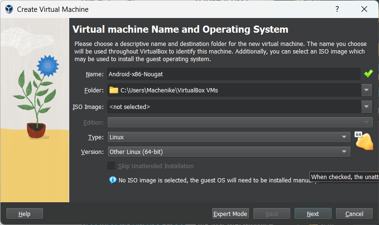Image resolution: width=379 pixels, height=225 pixels.
Task: Proceed with the Next button
Action: pos(313,214)
